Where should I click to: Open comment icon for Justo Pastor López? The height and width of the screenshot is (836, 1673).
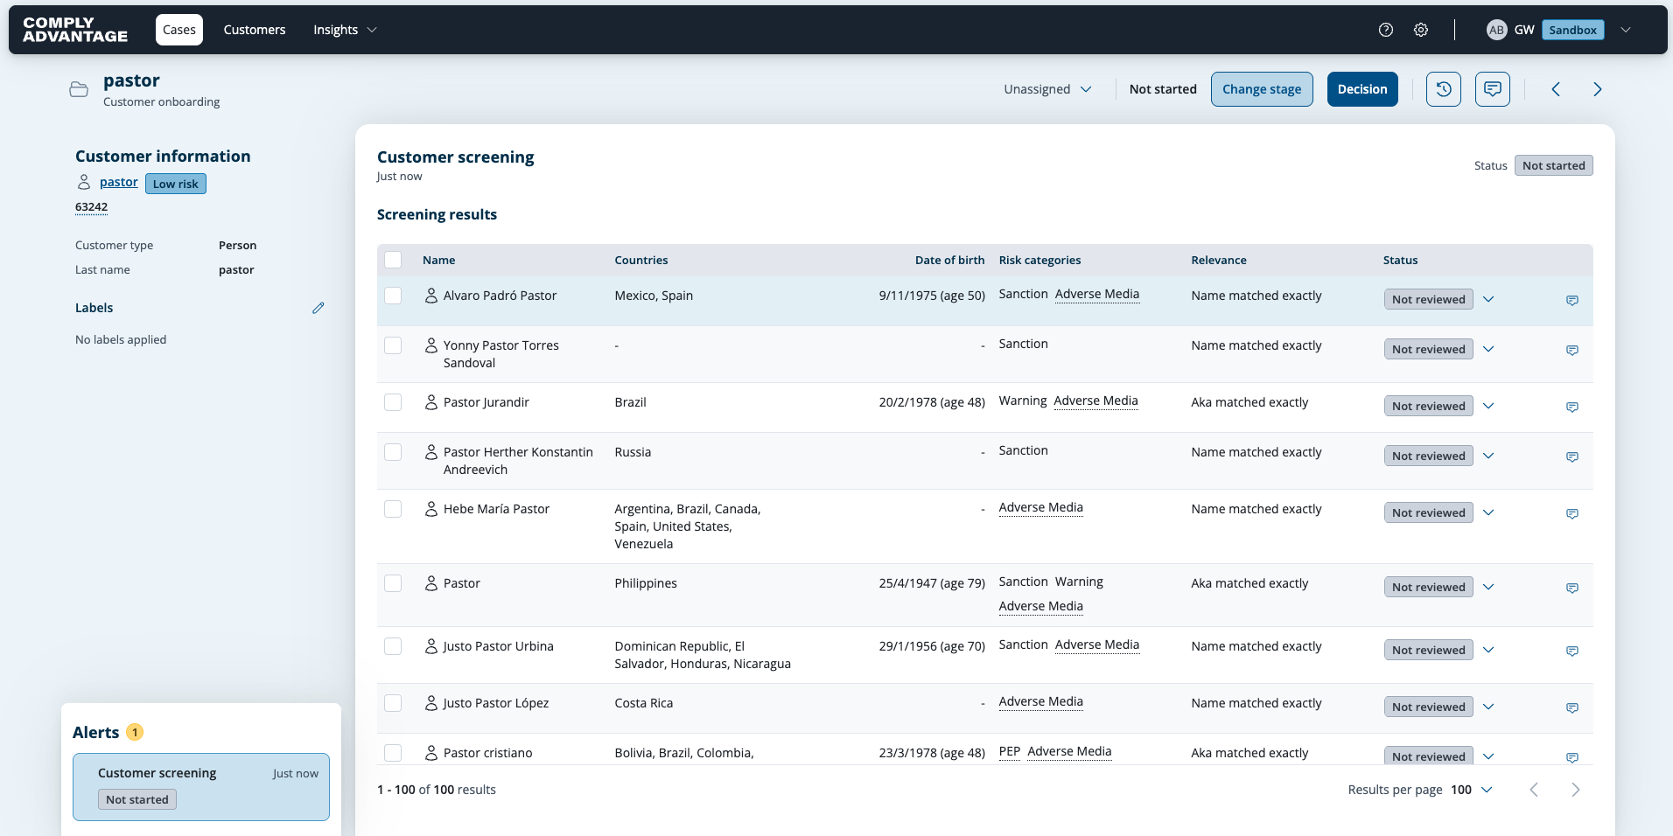[x=1572, y=707]
